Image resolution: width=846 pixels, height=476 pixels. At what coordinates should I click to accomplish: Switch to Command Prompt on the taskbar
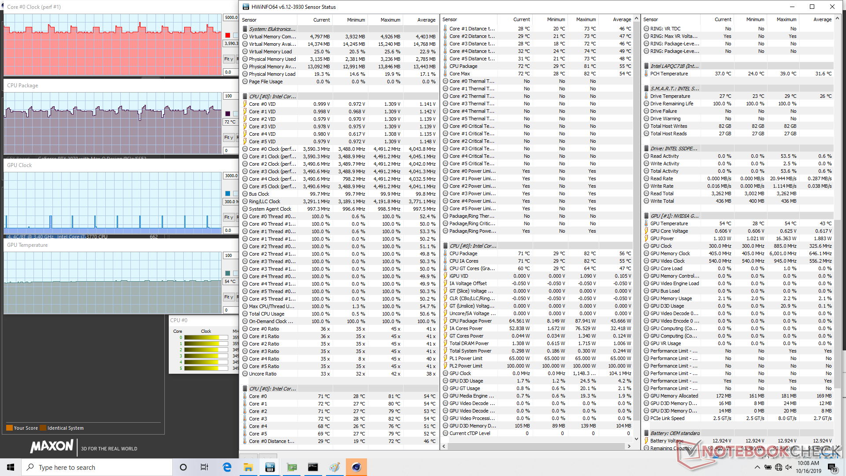point(313,467)
